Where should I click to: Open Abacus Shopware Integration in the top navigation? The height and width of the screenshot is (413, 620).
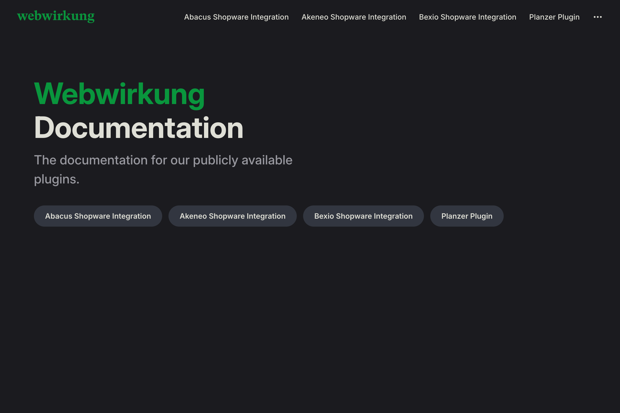(x=236, y=17)
